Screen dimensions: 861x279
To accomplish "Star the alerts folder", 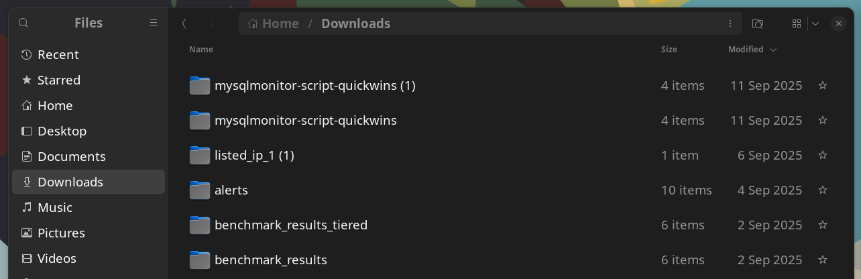I will pyautogui.click(x=823, y=190).
